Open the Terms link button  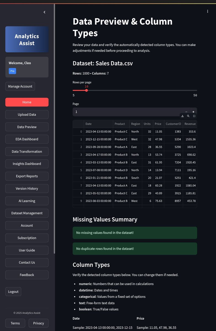tap(15, 323)
